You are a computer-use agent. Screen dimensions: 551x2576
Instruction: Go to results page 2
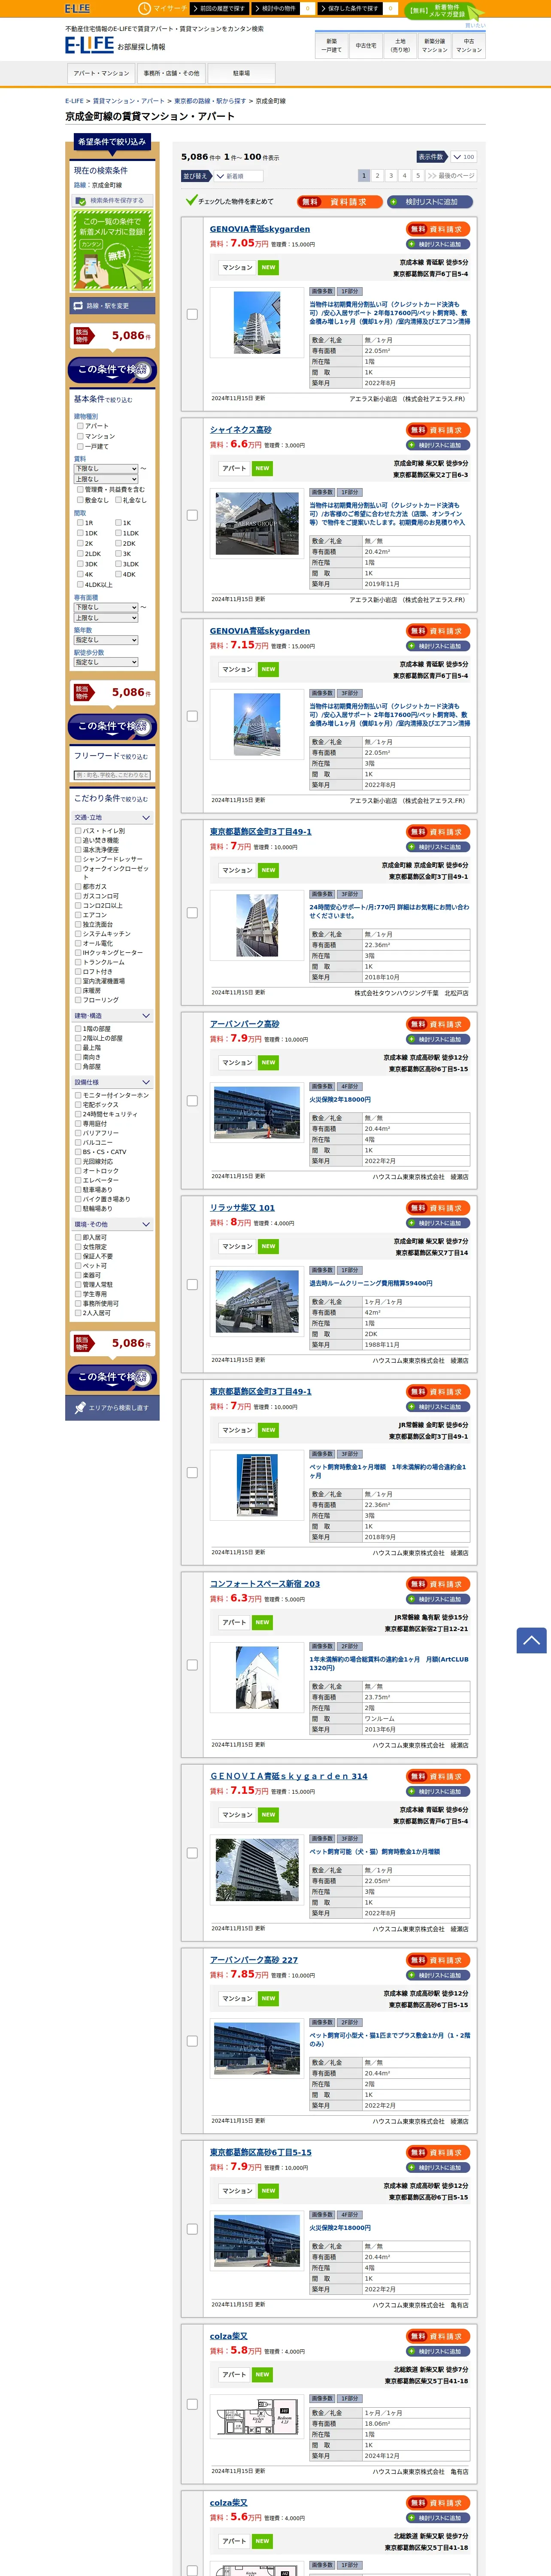tap(377, 175)
